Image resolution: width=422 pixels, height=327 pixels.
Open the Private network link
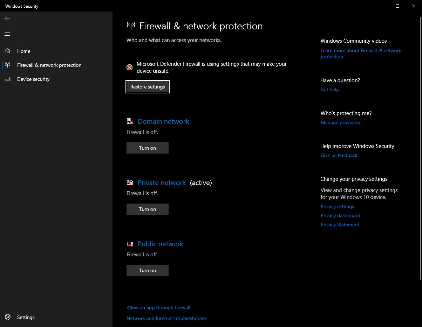click(x=162, y=183)
